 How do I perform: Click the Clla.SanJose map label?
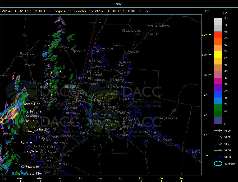(x=132, y=31)
